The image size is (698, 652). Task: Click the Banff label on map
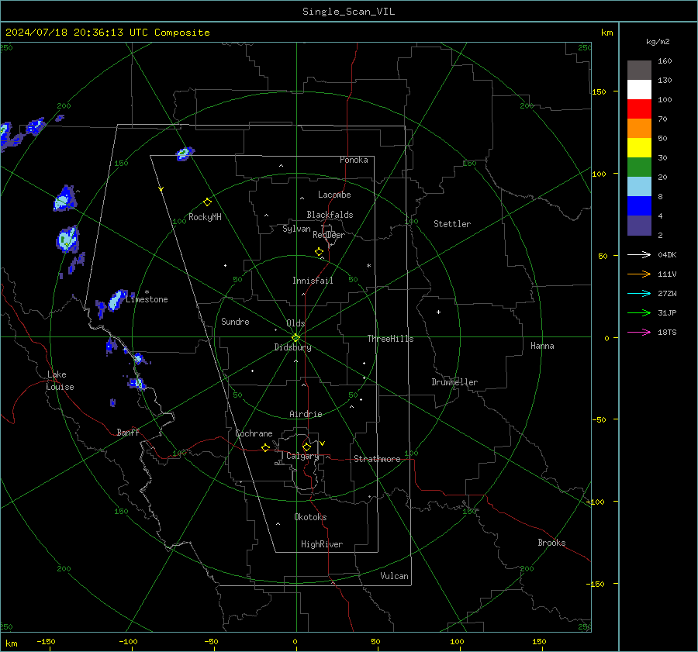click(x=128, y=432)
